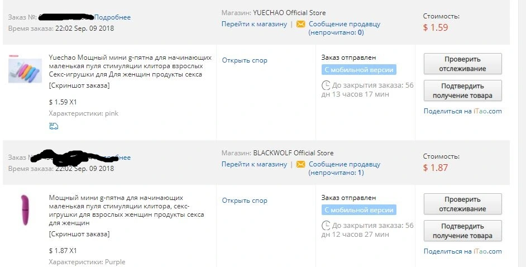This screenshot has height=267, width=526.
Task: Go to YUECHAO store via Перейти к магазину
Action: click(x=254, y=24)
